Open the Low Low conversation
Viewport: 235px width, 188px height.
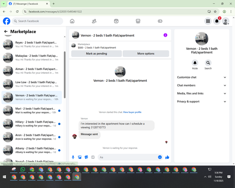click(31, 84)
